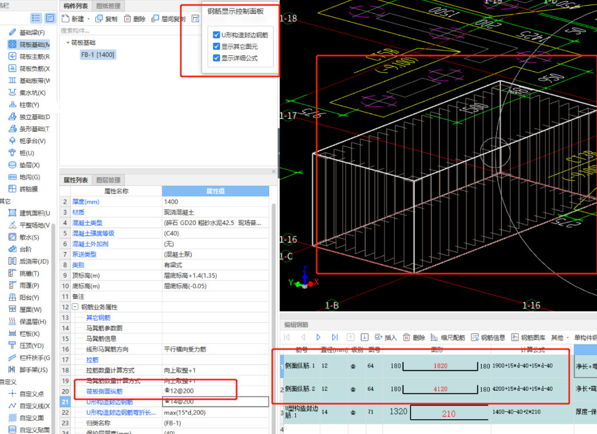Select the 基础梁(F) component icon
The width and height of the screenshot is (597, 434).
(x=13, y=33)
